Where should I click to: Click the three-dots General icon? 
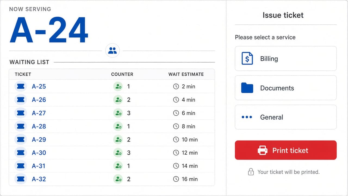pos(247,117)
